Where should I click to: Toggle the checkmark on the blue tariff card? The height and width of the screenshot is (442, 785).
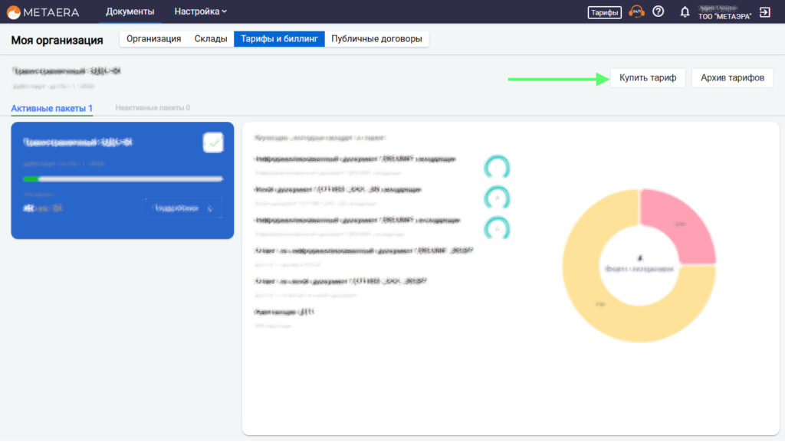[x=213, y=142]
